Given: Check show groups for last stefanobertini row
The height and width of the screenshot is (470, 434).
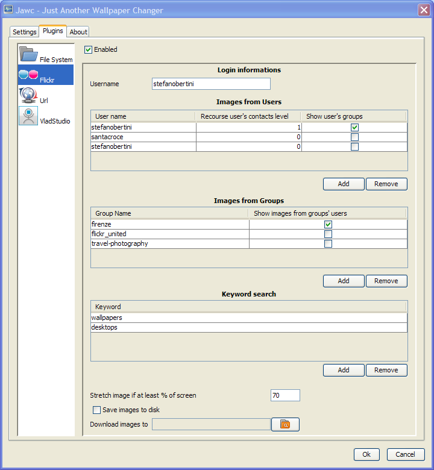Looking at the screenshot, I should (x=354, y=146).
